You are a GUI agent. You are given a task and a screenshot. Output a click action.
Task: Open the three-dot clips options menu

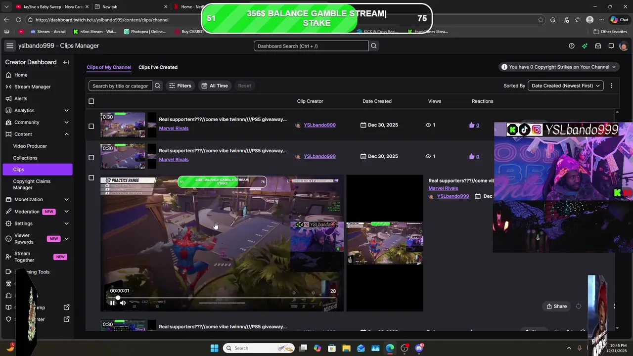611,86
